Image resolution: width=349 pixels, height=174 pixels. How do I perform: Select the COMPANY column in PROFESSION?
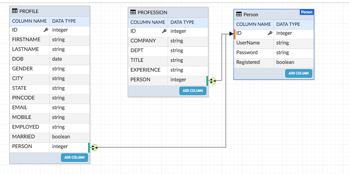tap(143, 41)
